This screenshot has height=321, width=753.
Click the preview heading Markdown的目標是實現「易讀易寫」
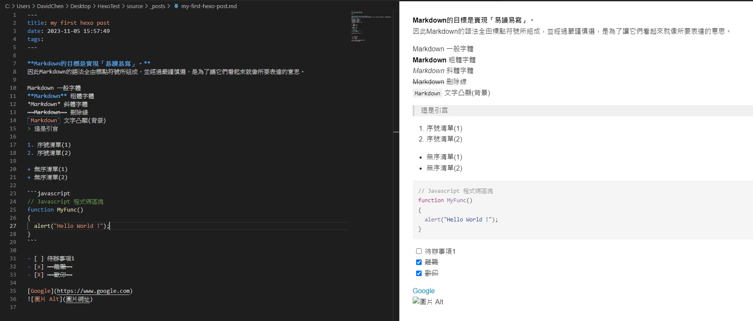[x=473, y=20]
